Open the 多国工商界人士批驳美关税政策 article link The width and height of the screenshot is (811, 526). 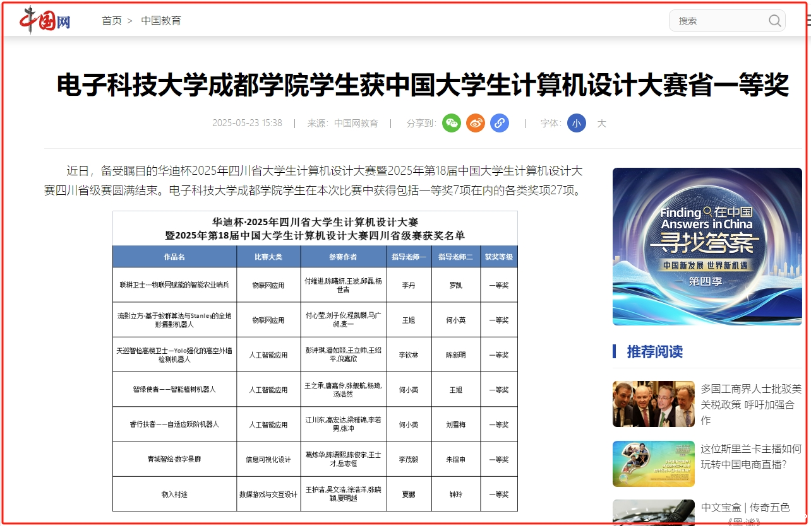(x=750, y=404)
